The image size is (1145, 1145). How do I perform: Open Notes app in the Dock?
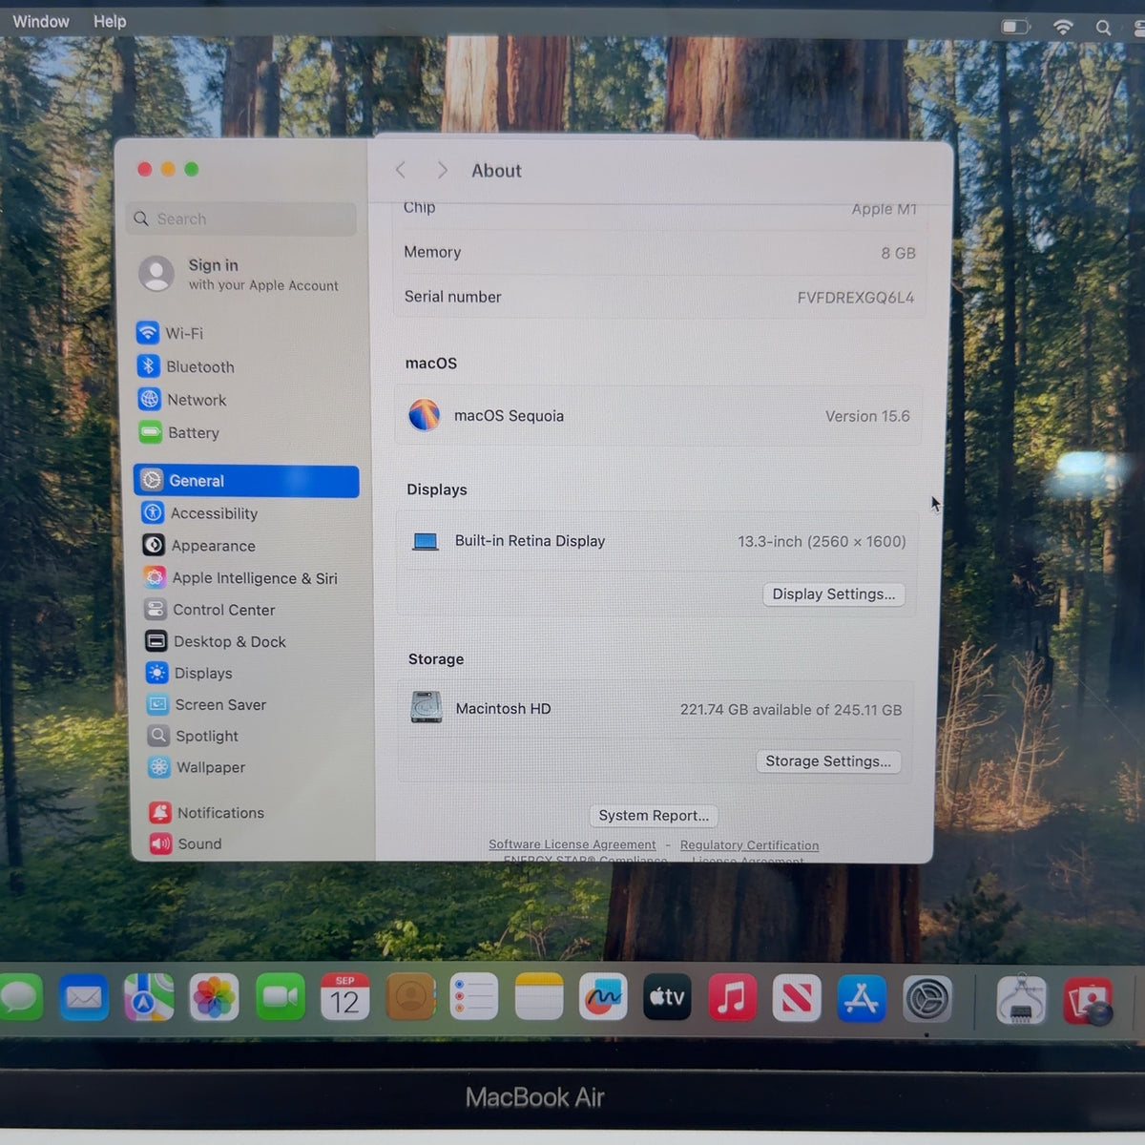[539, 998]
